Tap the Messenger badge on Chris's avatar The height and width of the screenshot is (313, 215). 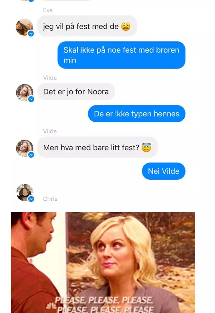(x=31, y=199)
